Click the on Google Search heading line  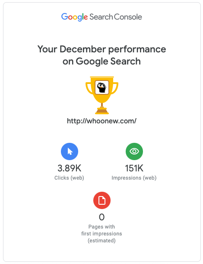tap(101, 61)
